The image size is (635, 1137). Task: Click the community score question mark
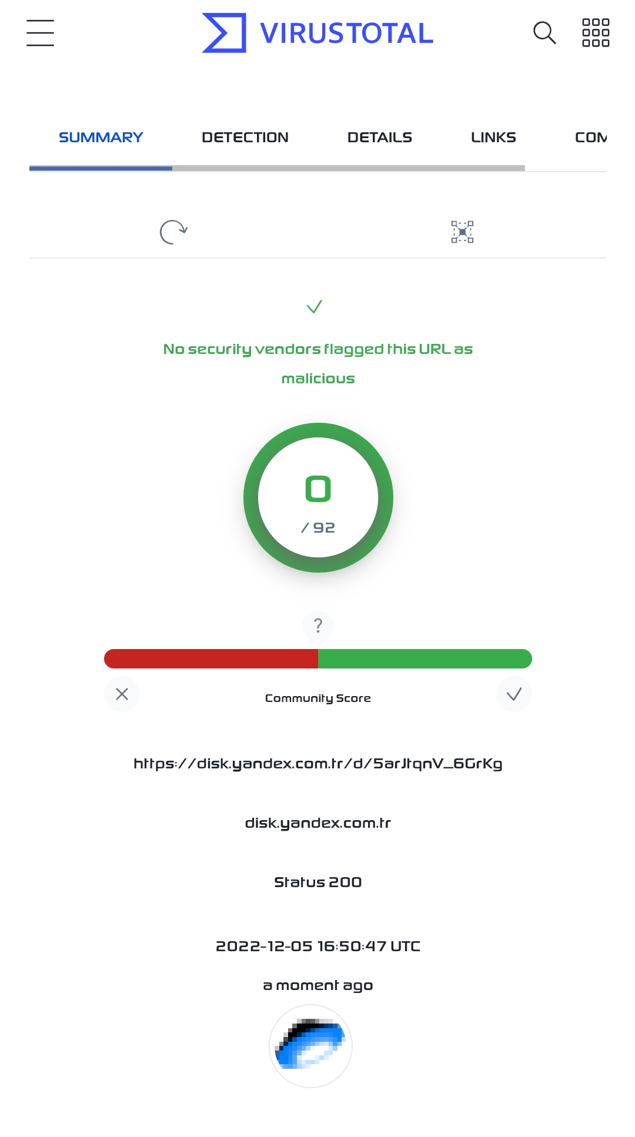coord(318,626)
